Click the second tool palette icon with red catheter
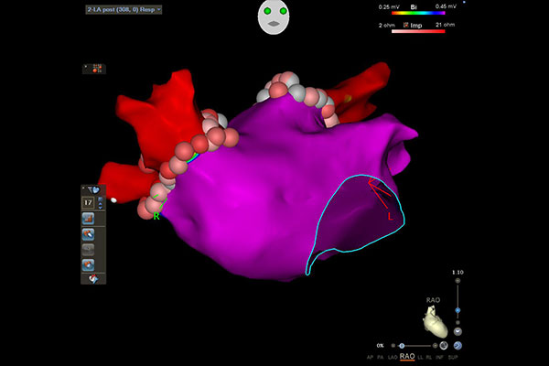Viewport: 549px width, 366px height. pos(90,234)
